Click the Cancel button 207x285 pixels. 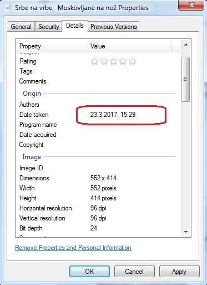tap(134, 272)
